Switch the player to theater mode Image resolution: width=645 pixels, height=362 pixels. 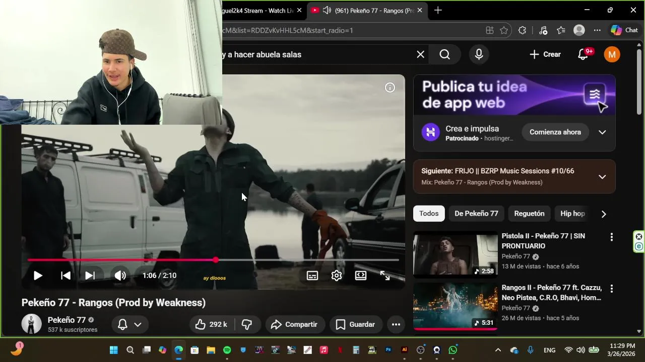pos(361,276)
